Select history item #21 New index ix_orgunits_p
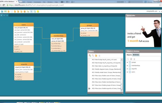The image size is (162, 103). click(x=104, y=66)
